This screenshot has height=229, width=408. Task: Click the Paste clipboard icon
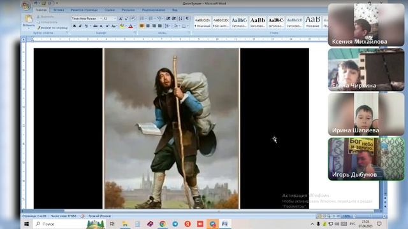pos(29,19)
